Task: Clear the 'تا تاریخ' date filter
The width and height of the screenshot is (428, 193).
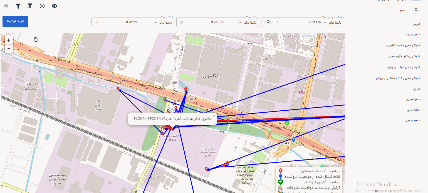Action: [97, 22]
